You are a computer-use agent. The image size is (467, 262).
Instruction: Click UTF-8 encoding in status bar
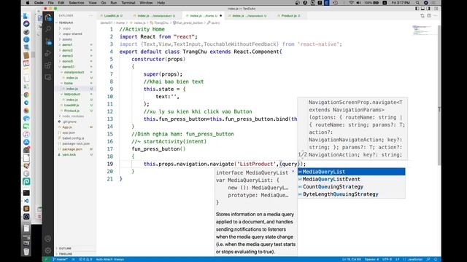click(387, 259)
